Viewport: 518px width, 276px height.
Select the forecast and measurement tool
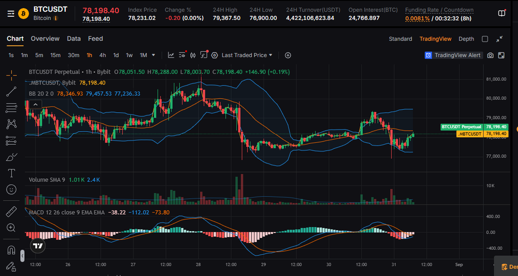click(x=11, y=141)
